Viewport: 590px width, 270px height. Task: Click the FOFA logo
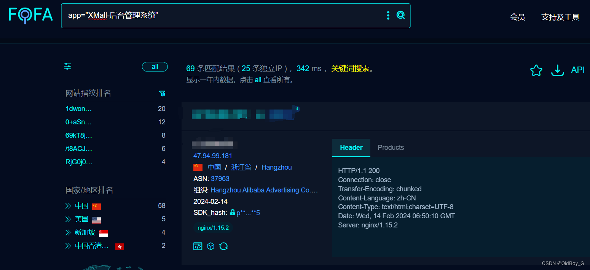pyautogui.click(x=30, y=15)
